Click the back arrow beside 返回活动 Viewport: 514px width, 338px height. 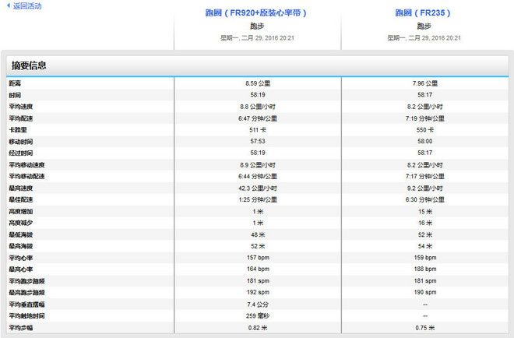tap(9, 5)
